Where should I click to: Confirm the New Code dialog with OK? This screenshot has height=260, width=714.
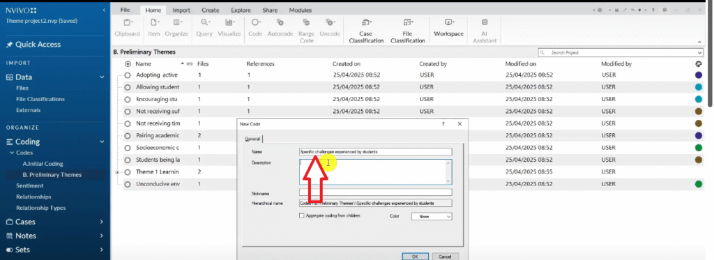click(x=415, y=257)
